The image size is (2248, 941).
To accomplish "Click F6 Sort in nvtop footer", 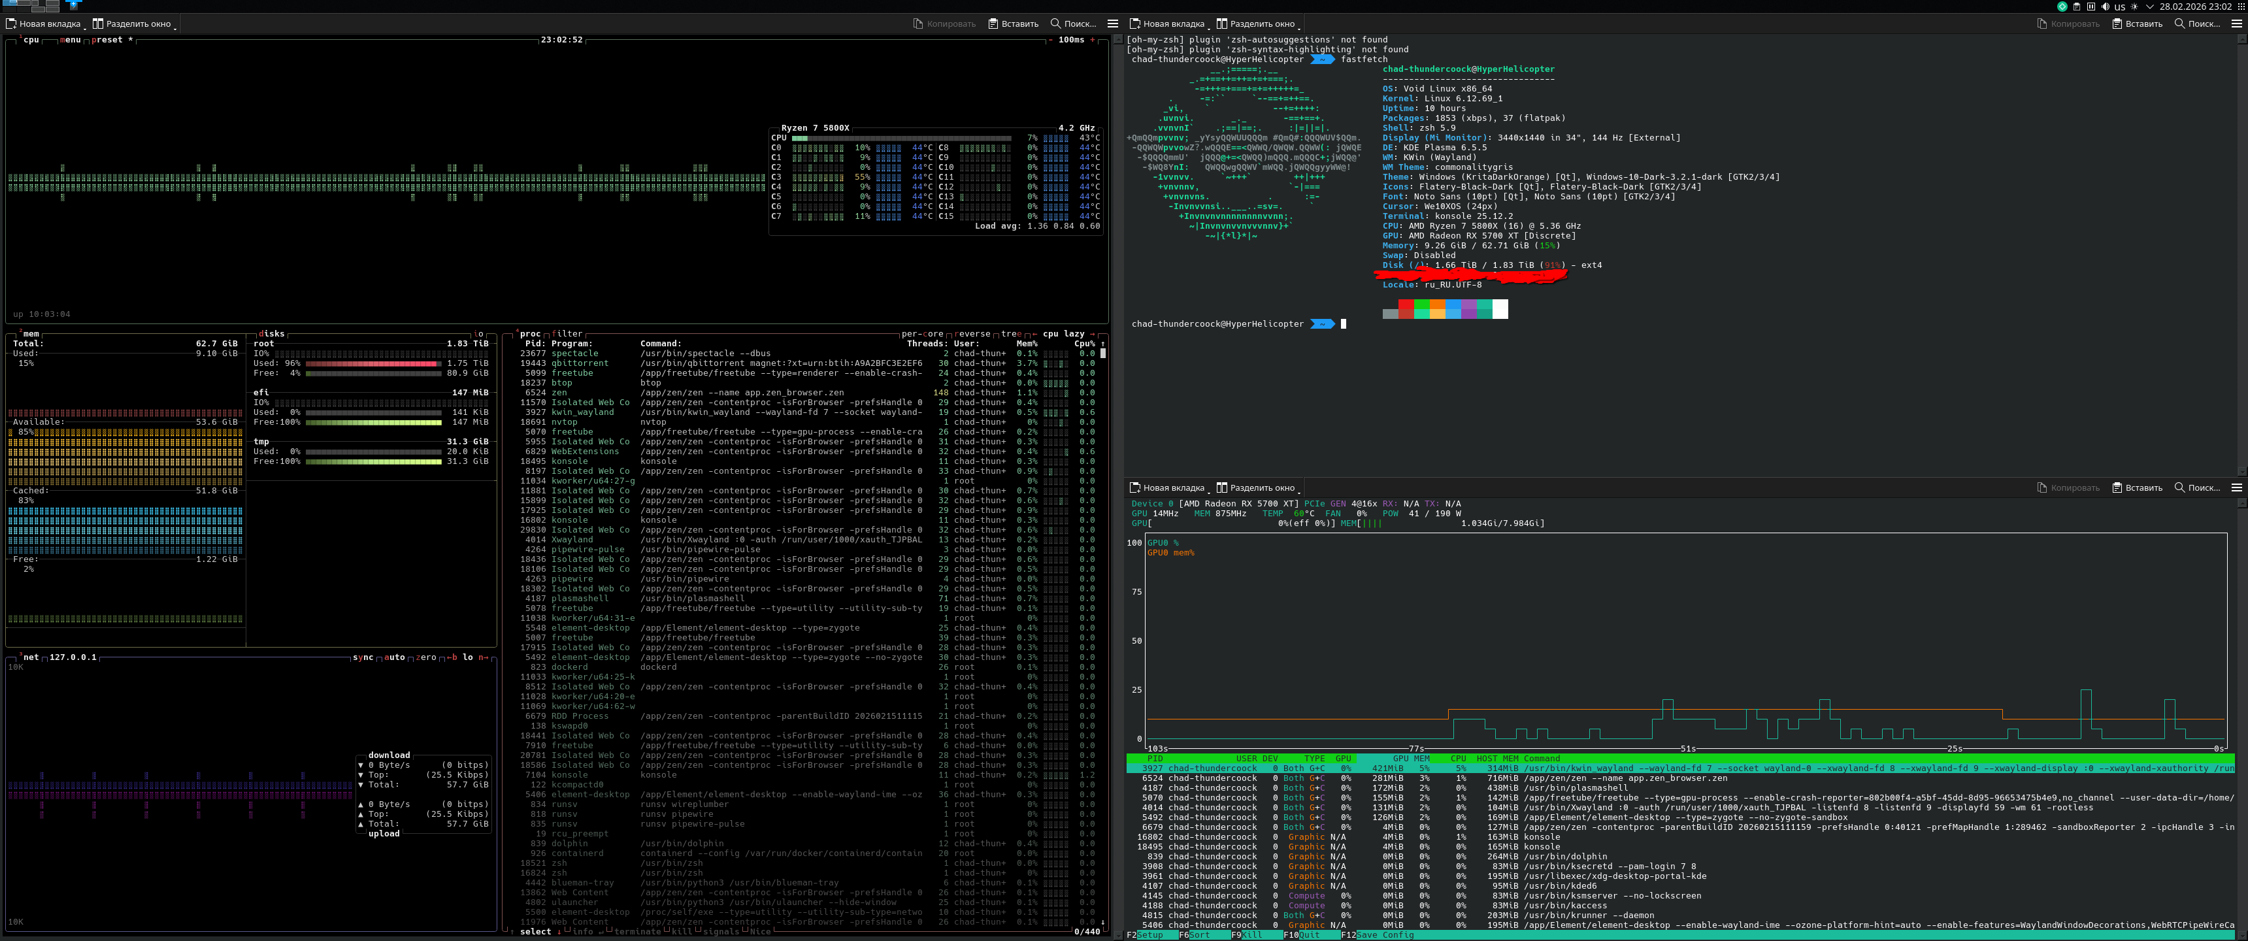I will (x=1199, y=935).
